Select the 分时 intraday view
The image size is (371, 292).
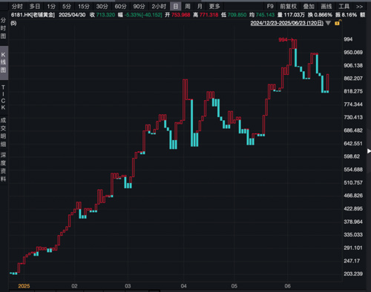pyautogui.click(x=17, y=7)
